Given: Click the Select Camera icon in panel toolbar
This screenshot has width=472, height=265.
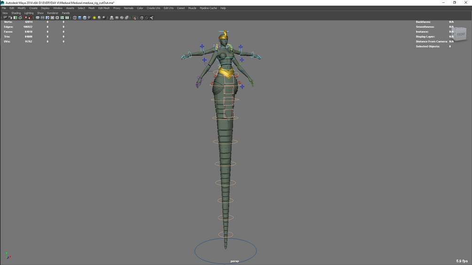Looking at the screenshot, I should pyautogui.click(x=5, y=18).
